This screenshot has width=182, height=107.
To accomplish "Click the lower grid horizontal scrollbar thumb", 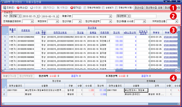I will click(76, 104).
